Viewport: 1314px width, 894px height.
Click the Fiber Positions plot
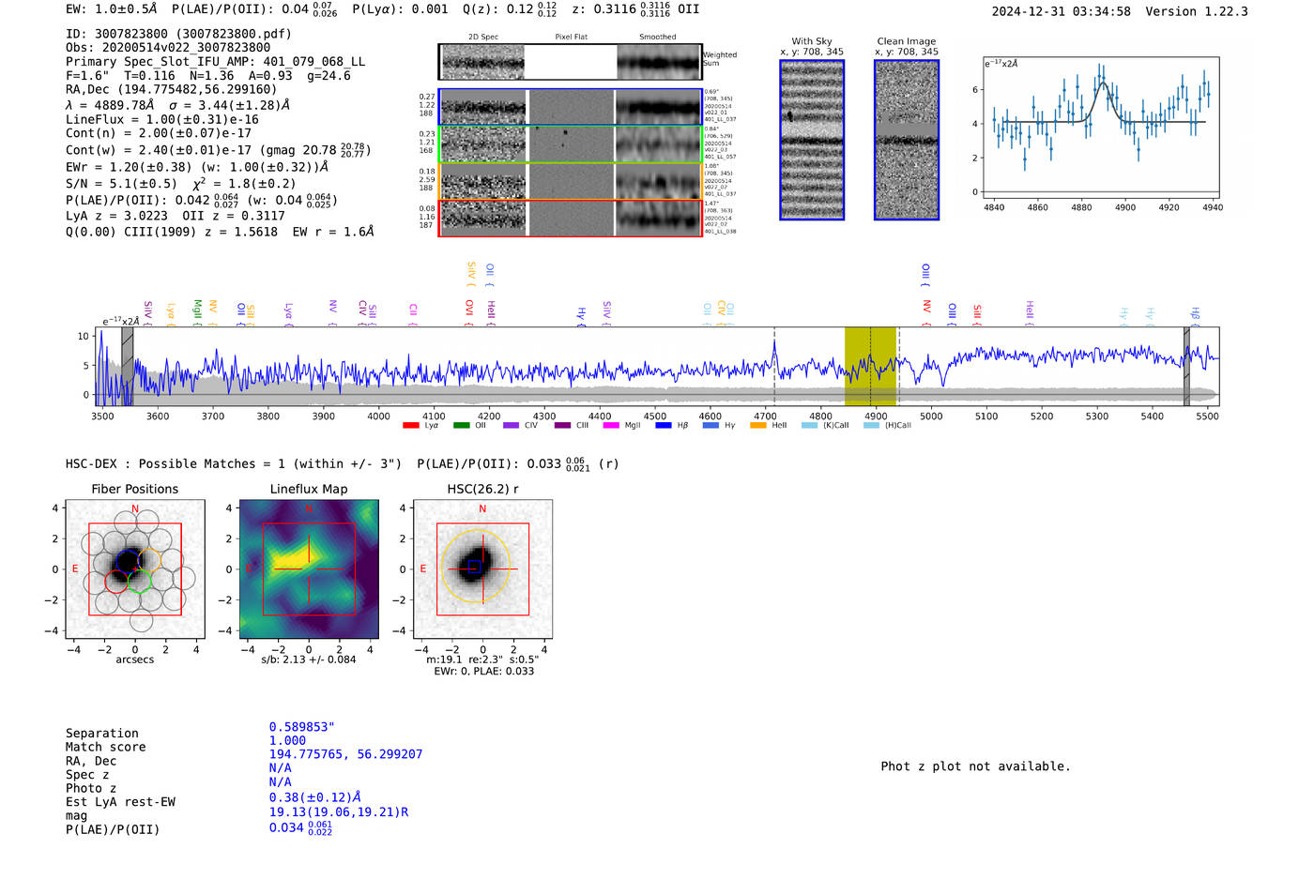[135, 569]
